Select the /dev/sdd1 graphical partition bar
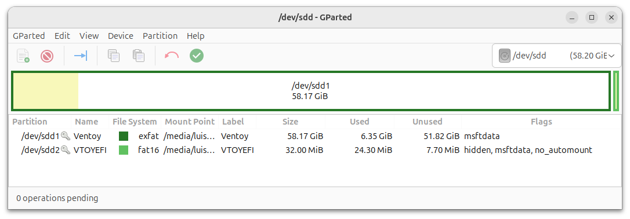630x219 pixels. coord(310,90)
